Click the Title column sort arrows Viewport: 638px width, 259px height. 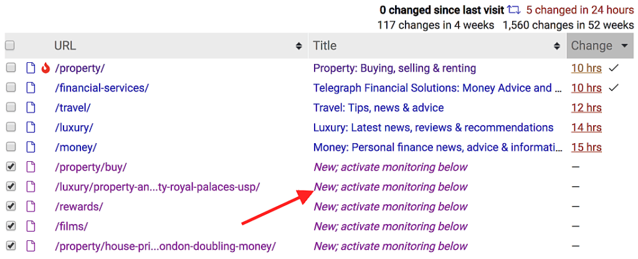[557, 46]
